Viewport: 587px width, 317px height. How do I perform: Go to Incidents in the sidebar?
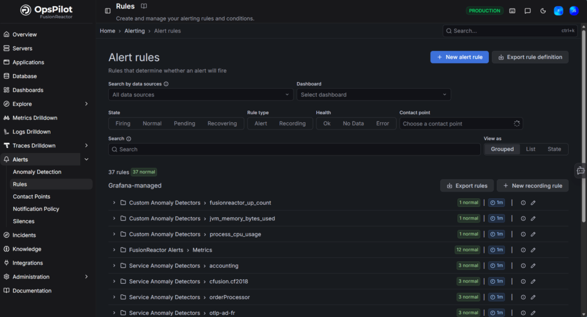pos(24,235)
